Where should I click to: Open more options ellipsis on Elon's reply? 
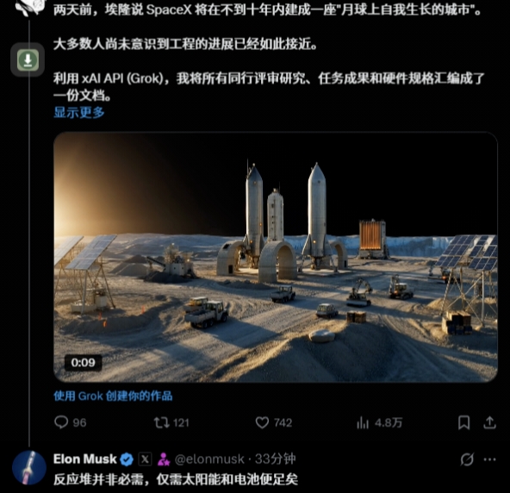pos(490,459)
